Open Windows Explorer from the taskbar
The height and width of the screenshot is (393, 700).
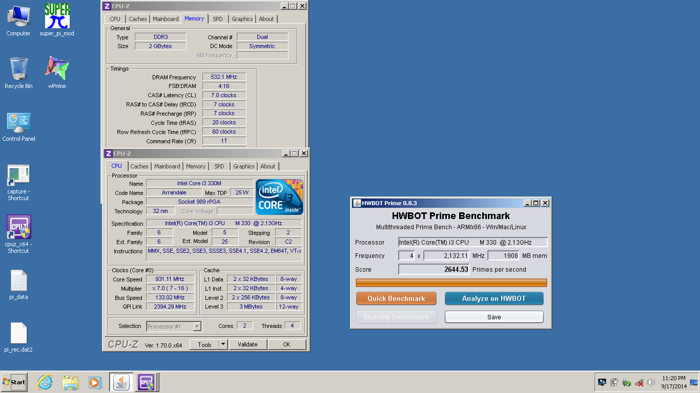(70, 382)
